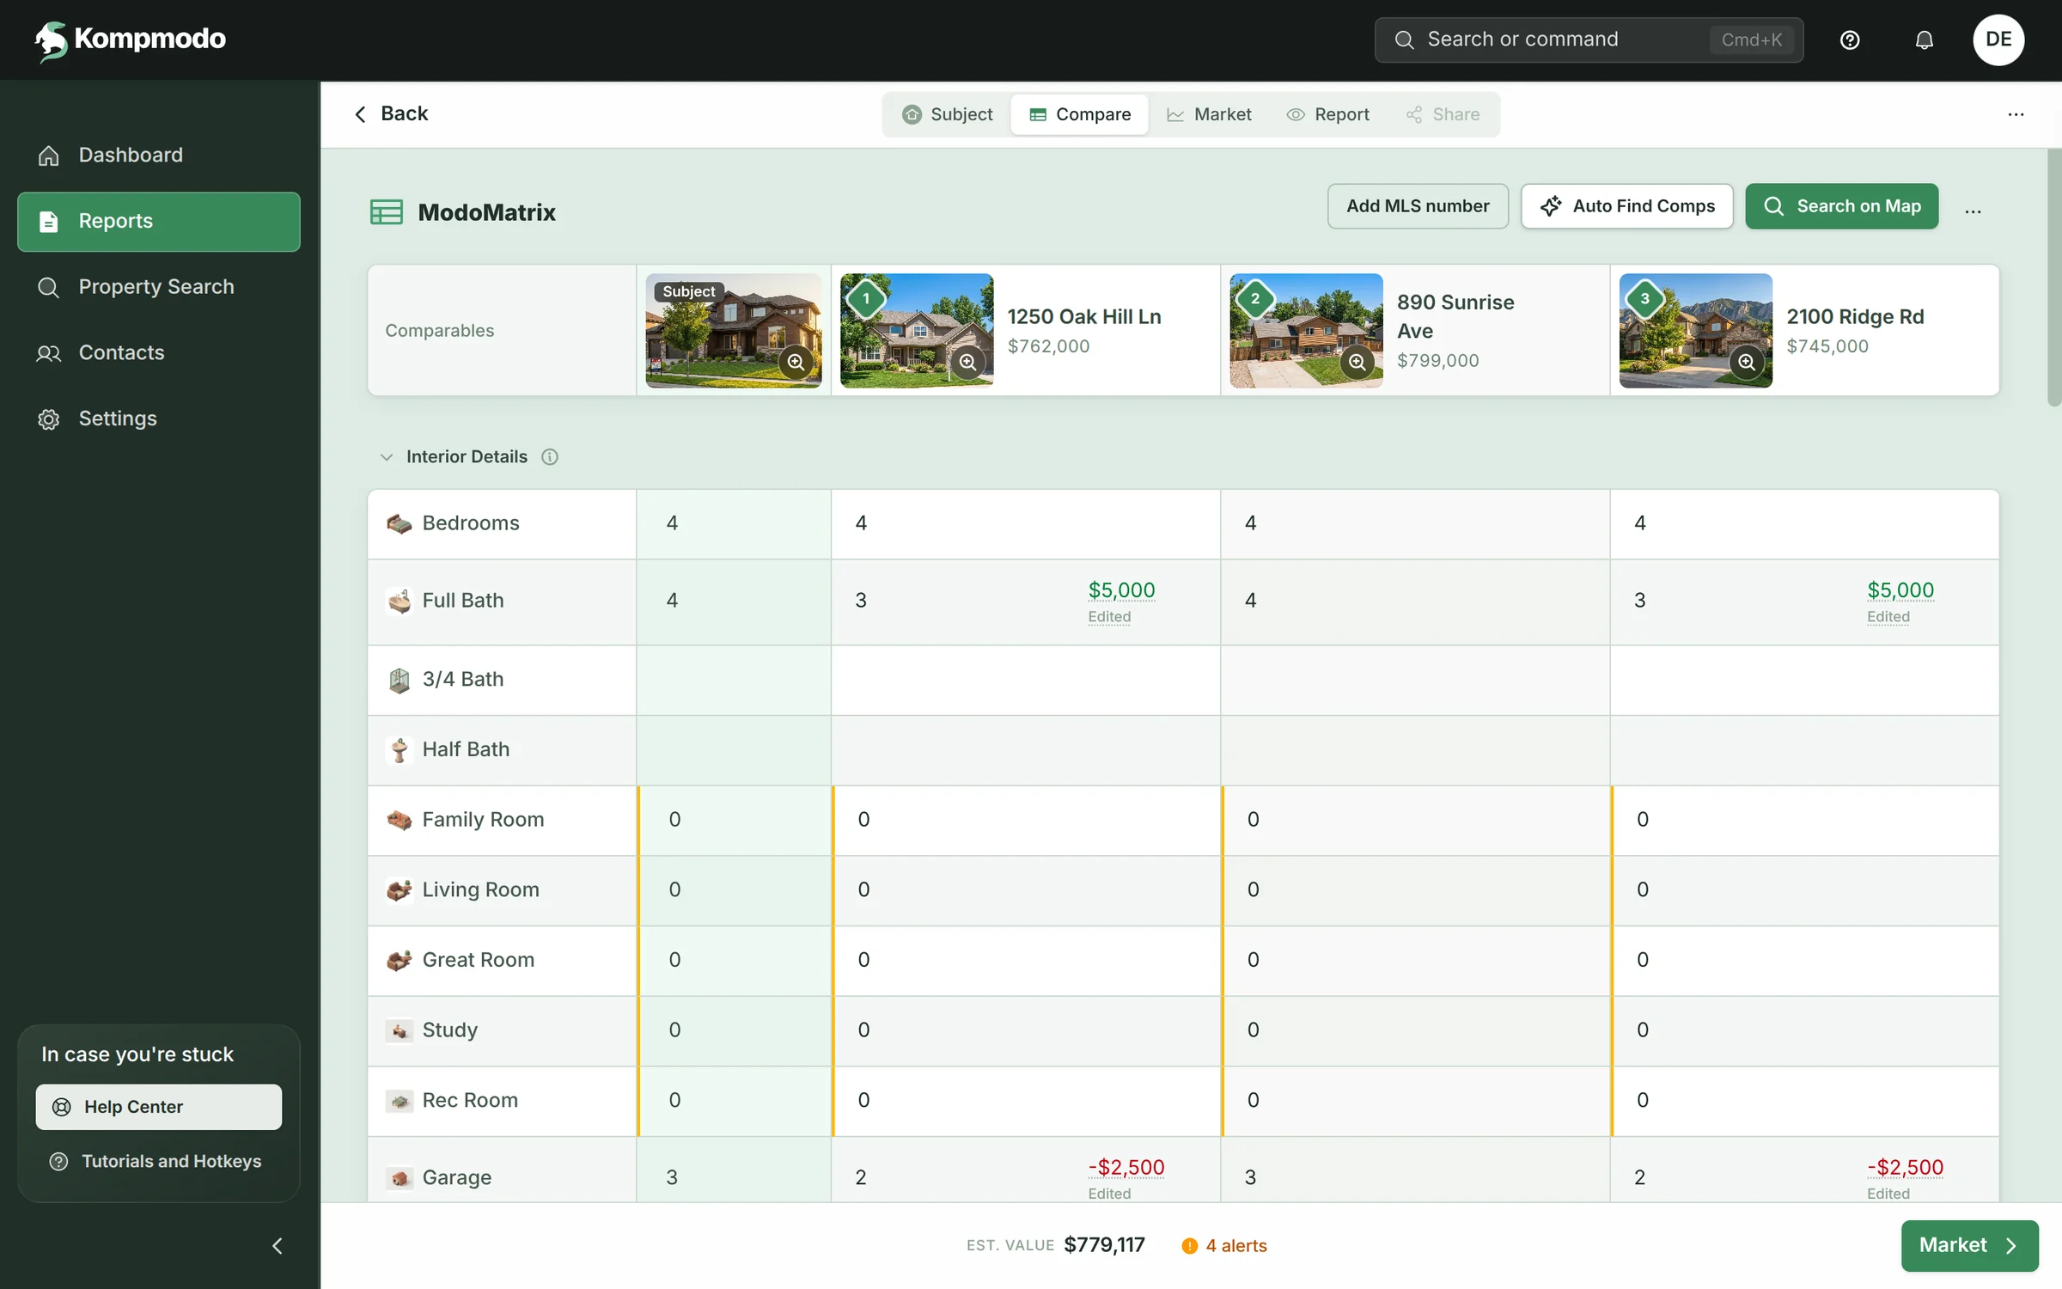Open the Help Center
The height and width of the screenshot is (1289, 2062).
(159, 1107)
